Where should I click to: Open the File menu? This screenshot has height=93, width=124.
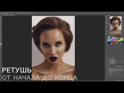pos(3,12)
